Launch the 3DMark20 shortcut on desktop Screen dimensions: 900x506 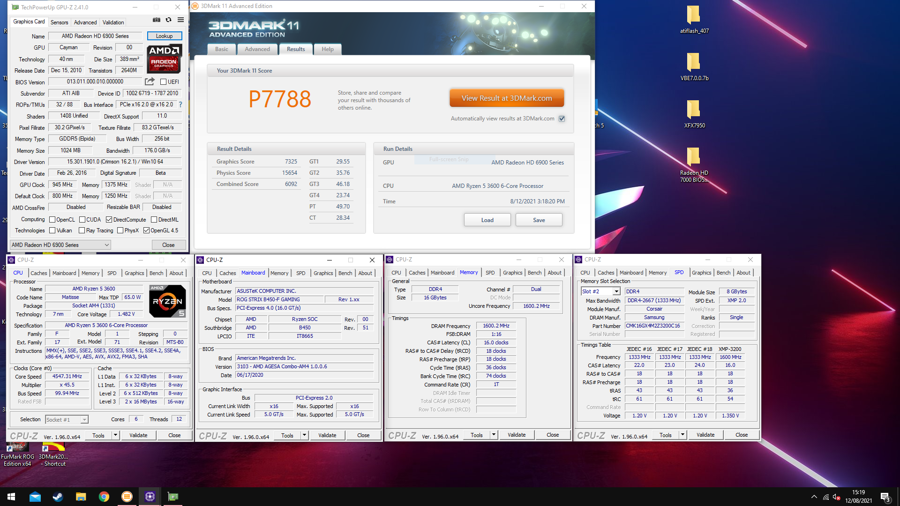pyautogui.click(x=53, y=454)
